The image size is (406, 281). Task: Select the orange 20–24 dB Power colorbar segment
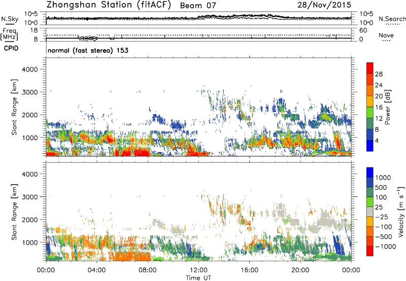(x=370, y=90)
